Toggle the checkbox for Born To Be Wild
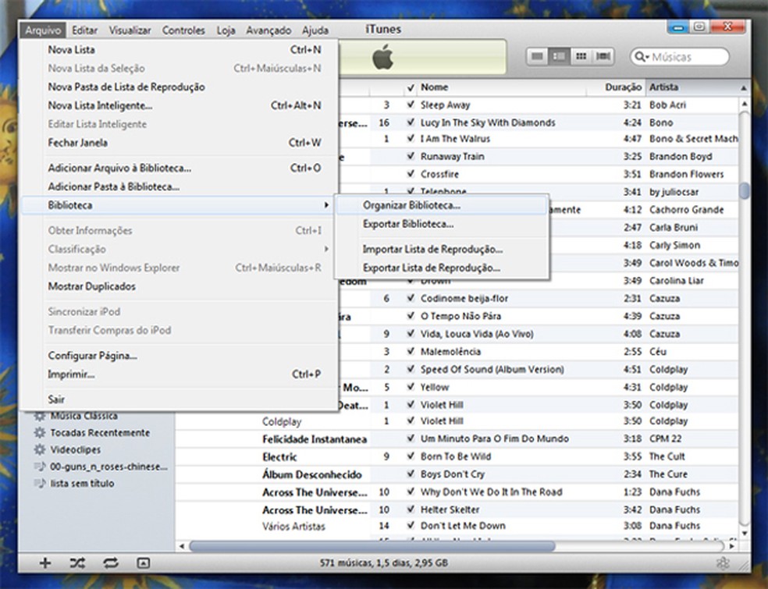Screen dimensions: 768x589 409,456
